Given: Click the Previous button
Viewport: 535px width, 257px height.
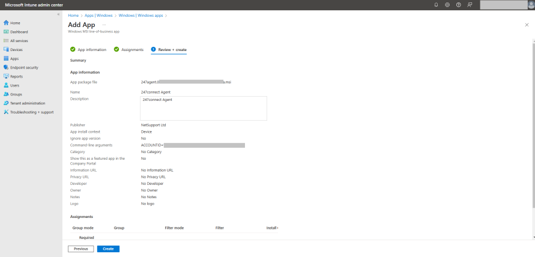Looking at the screenshot, I should click(81, 249).
